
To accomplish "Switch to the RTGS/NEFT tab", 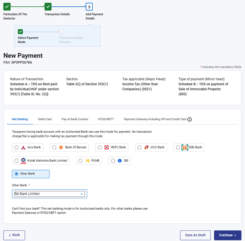I will (106, 119).
